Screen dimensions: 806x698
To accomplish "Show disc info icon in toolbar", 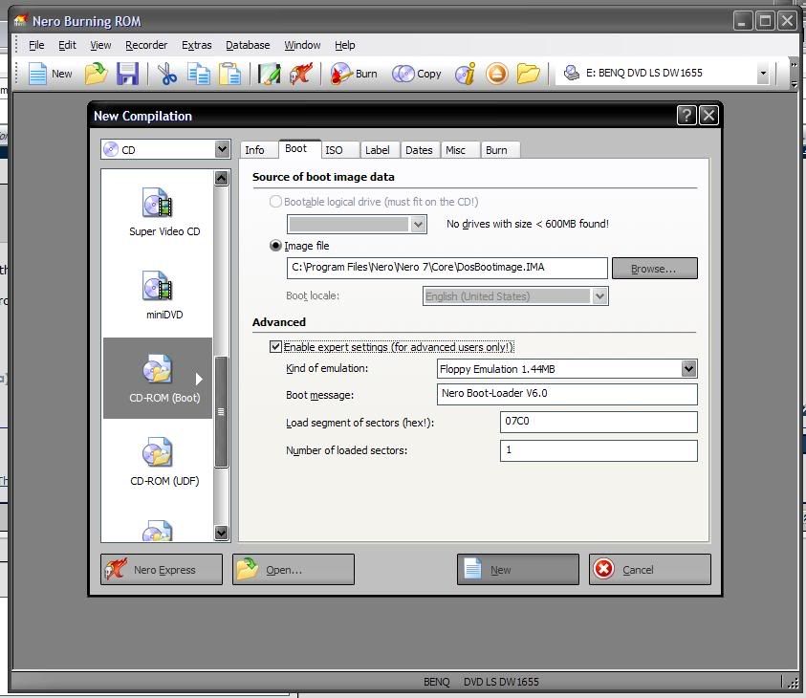I will (466, 74).
